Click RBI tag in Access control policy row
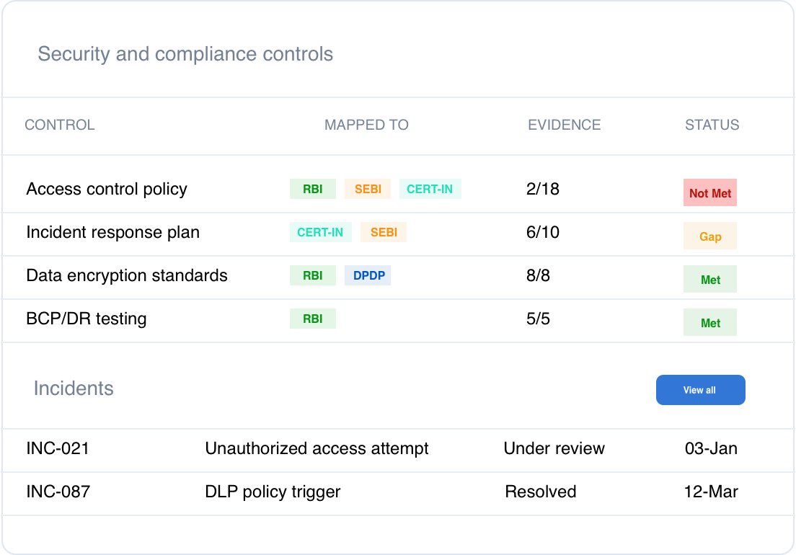The height and width of the screenshot is (555, 796). point(312,189)
